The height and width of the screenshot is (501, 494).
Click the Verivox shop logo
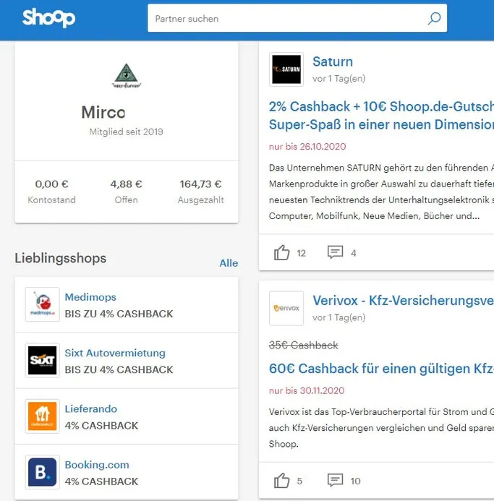(286, 308)
